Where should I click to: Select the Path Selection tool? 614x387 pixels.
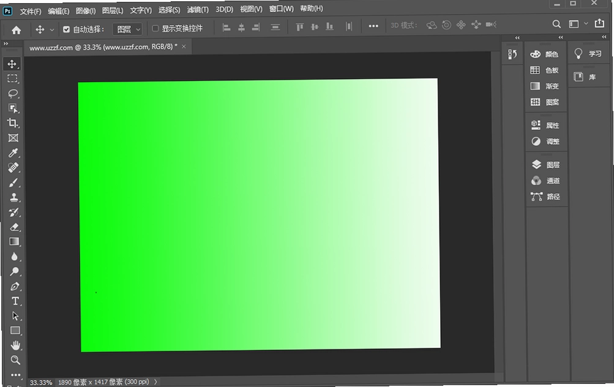(x=15, y=316)
